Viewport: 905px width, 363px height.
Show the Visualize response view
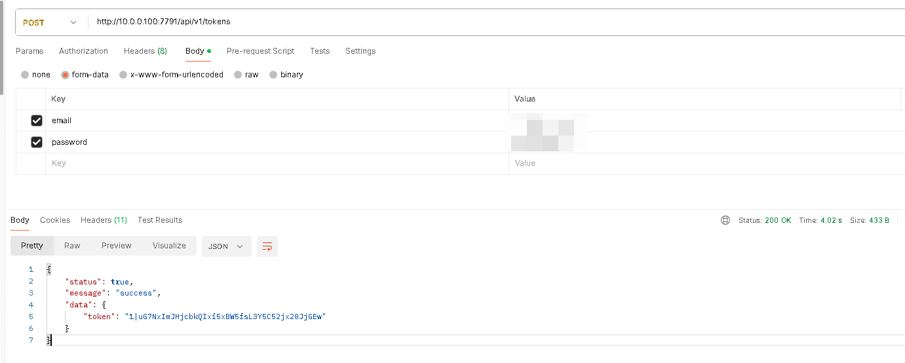tap(169, 246)
